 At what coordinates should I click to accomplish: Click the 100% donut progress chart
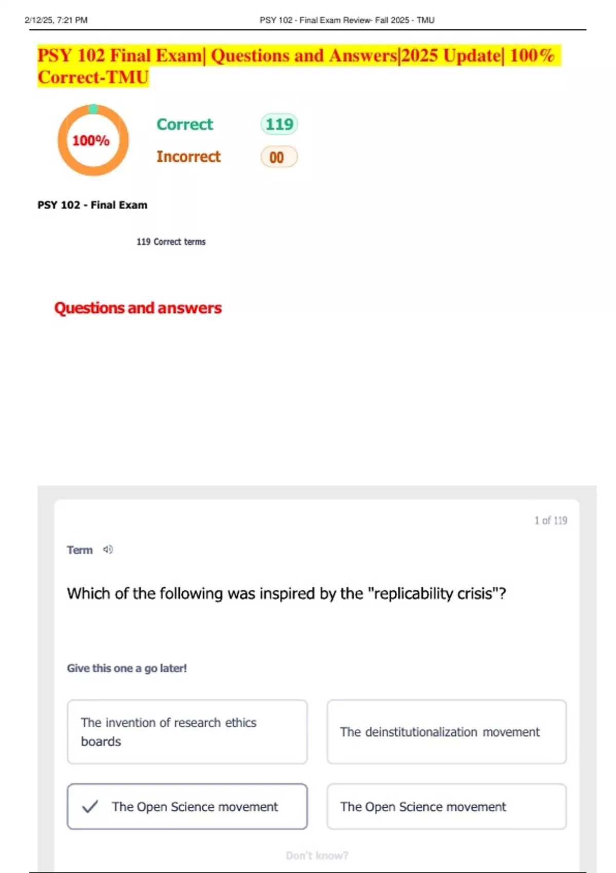pyautogui.click(x=93, y=140)
